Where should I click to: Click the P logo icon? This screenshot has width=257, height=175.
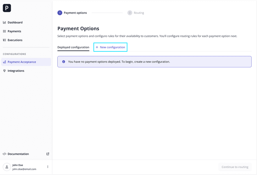coord(7,8)
